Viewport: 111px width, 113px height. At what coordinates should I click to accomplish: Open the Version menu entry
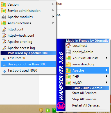pyautogui.click(x=28, y=5)
